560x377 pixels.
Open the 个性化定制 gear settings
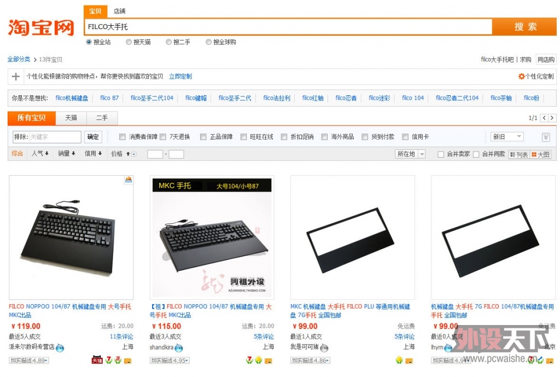536,77
